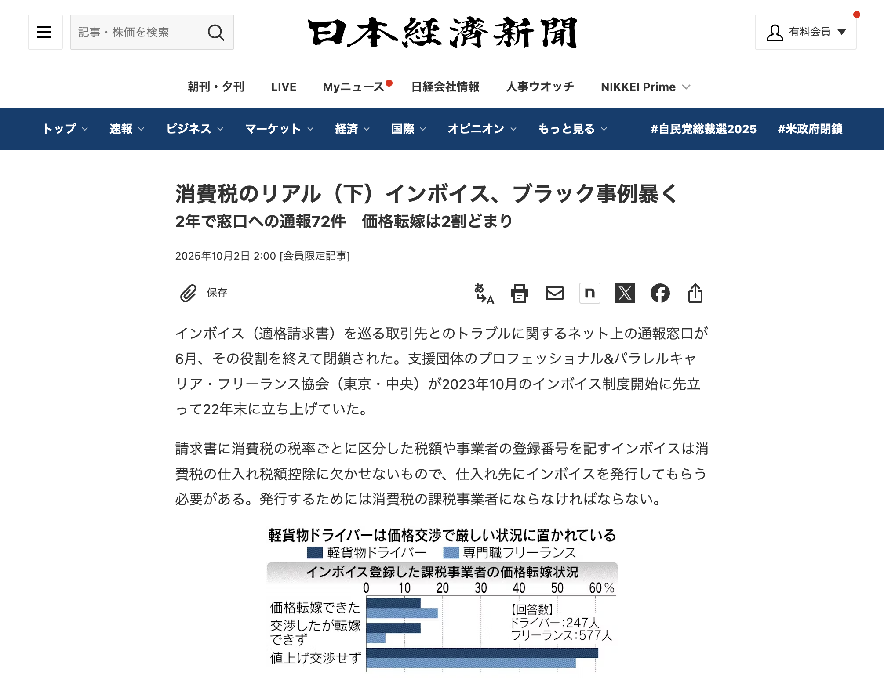
Task: Click the paperclip save icon
Action: pos(188,293)
